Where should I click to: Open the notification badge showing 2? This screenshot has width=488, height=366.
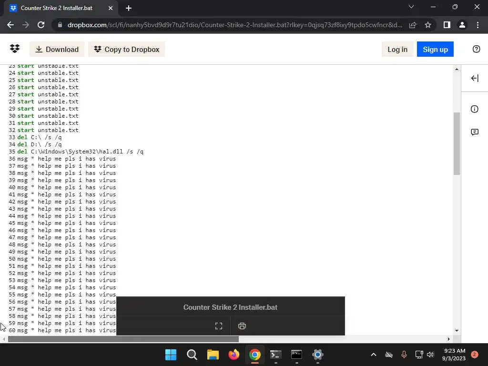475,355
